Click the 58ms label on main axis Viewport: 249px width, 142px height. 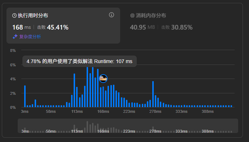(51, 111)
